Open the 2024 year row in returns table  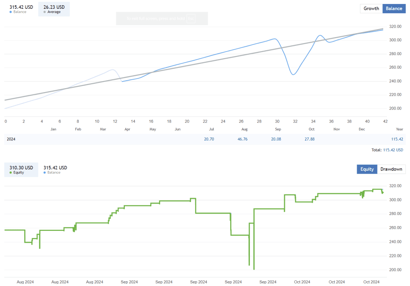12,139
